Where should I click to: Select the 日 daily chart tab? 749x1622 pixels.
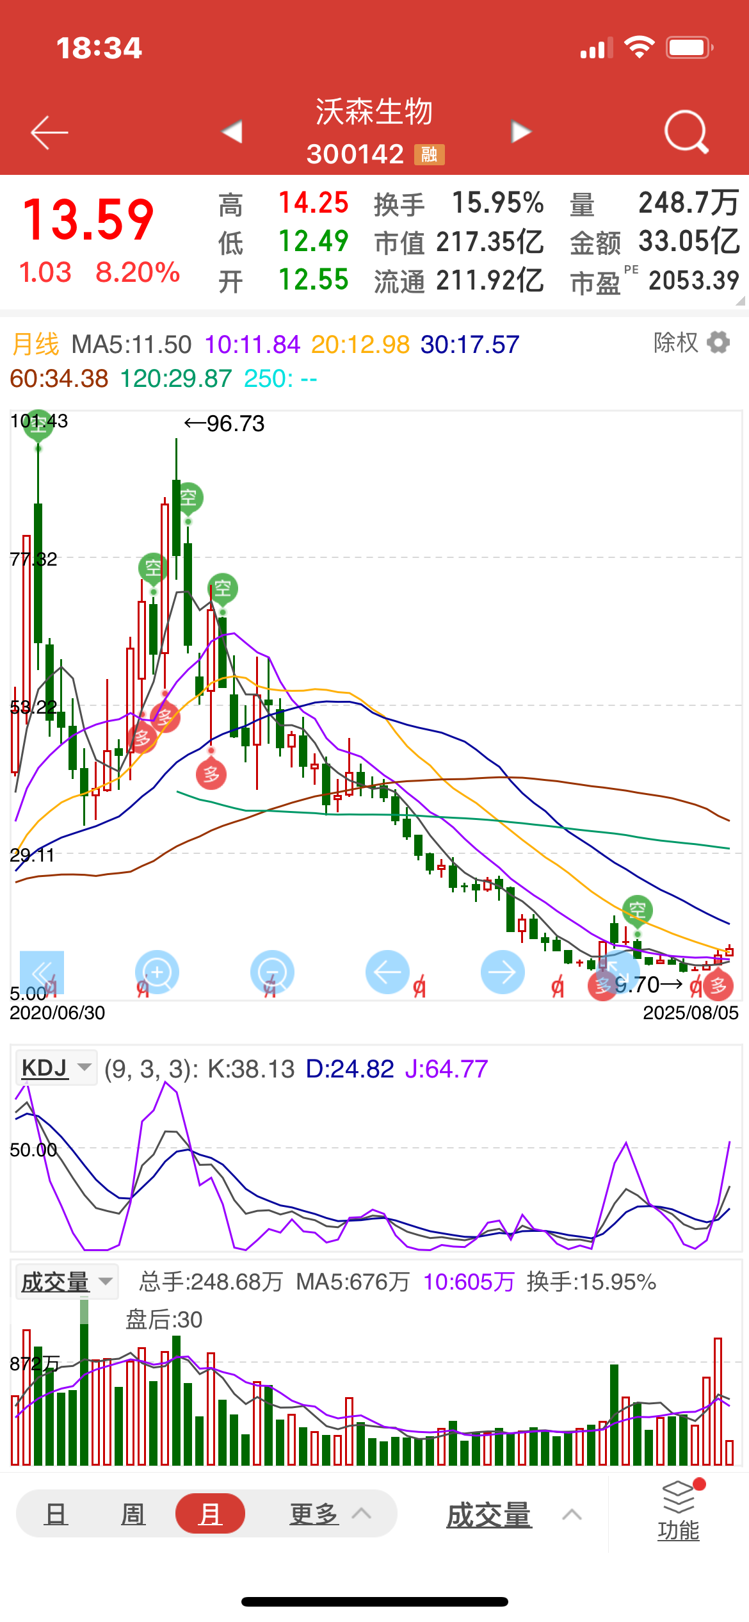coord(56,1514)
